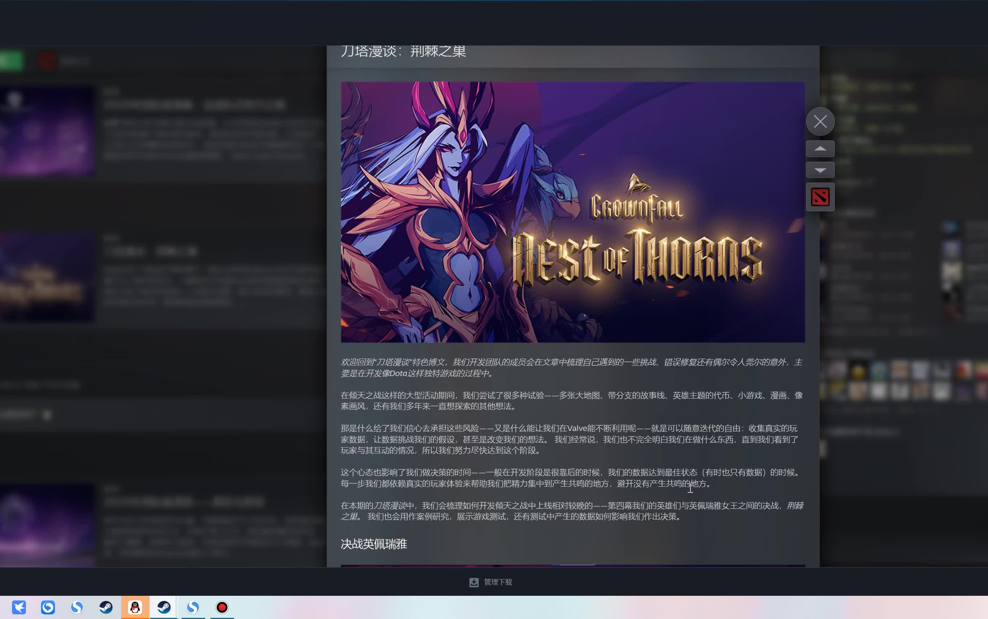Screen dimensions: 988x619
Task: Go to previous news post with up arrow
Action: point(820,149)
